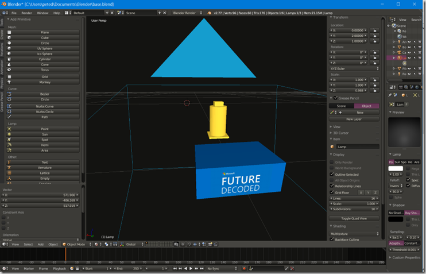Expand the 3D Cursor panel section
426x274 pixels.
340,133
